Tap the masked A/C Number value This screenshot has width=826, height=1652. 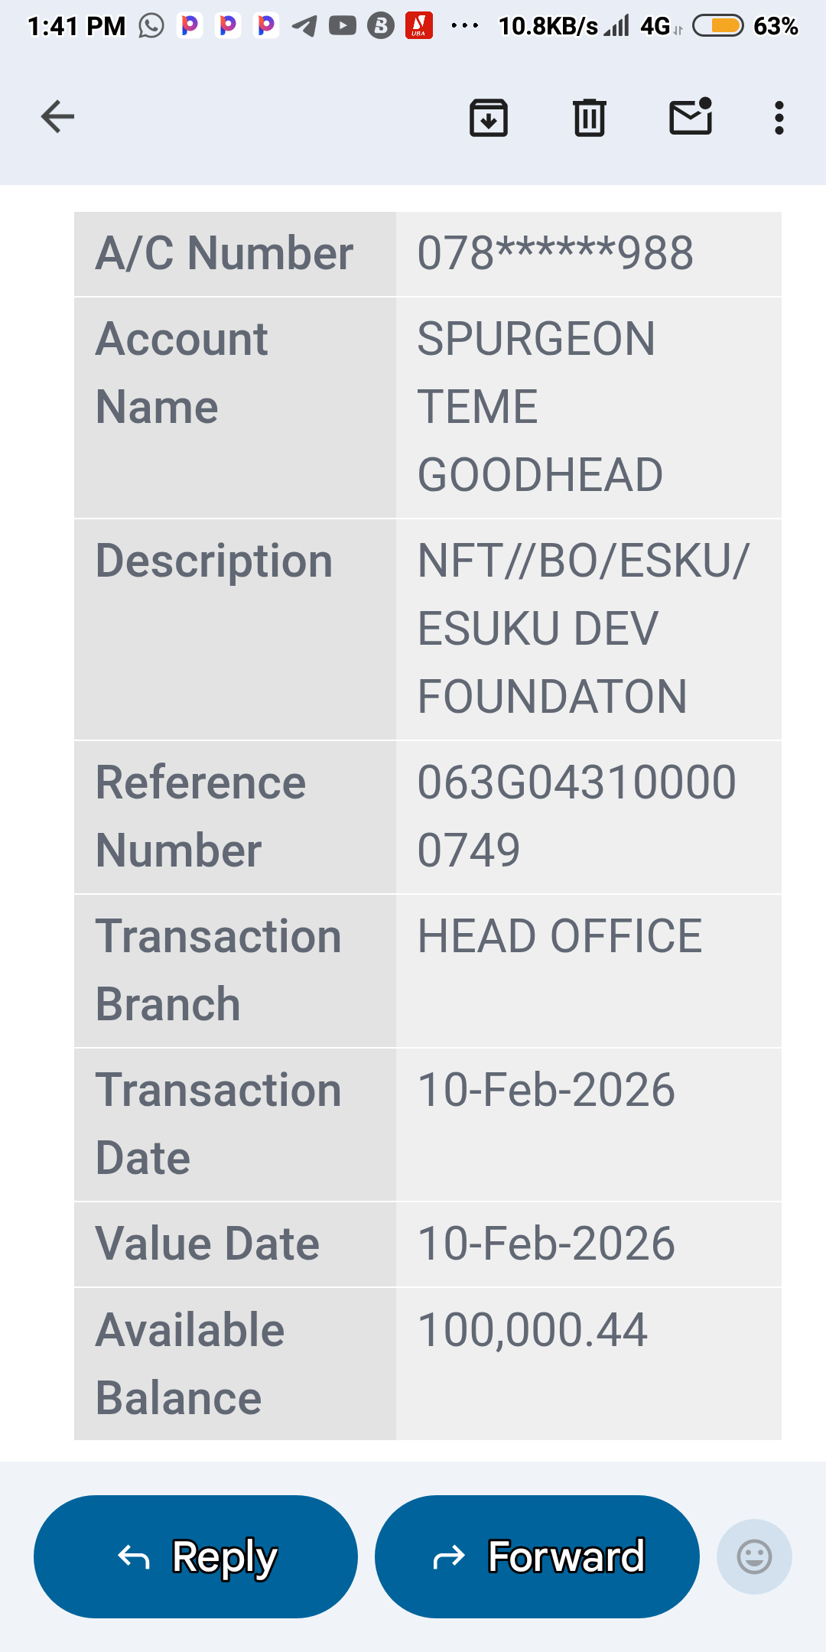555,253
